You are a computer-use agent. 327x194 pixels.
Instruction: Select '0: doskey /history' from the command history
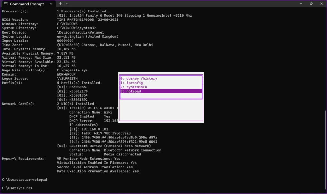138,78
